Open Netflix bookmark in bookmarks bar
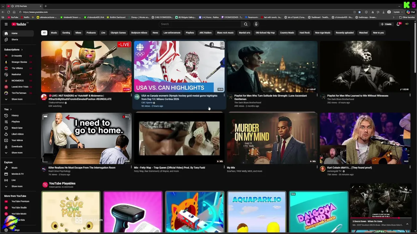This screenshot has width=417, height=234. click(x=25, y=17)
